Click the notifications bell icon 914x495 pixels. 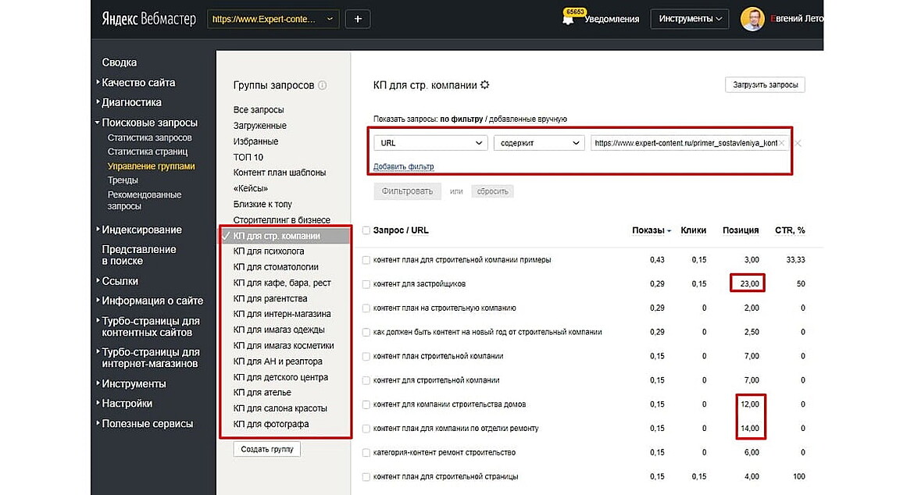[x=573, y=20]
